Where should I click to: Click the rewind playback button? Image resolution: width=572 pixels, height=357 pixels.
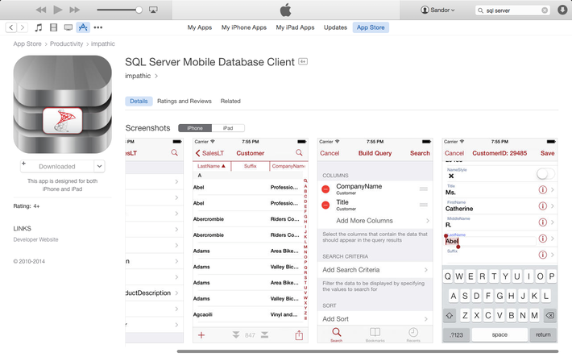coord(41,10)
